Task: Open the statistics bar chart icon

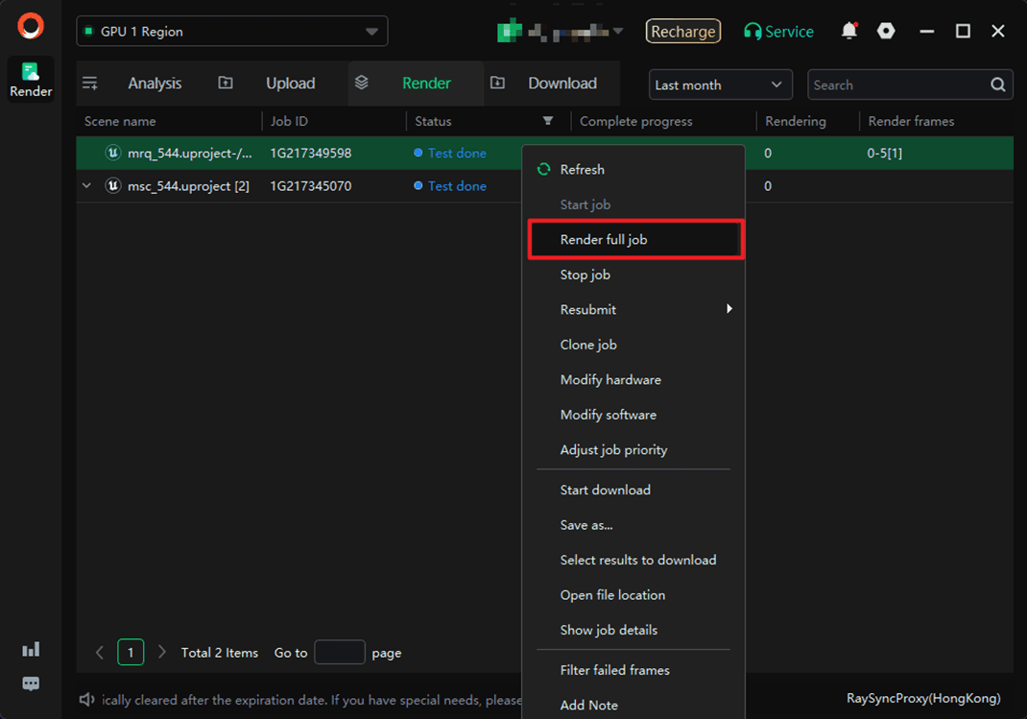Action: [31, 650]
